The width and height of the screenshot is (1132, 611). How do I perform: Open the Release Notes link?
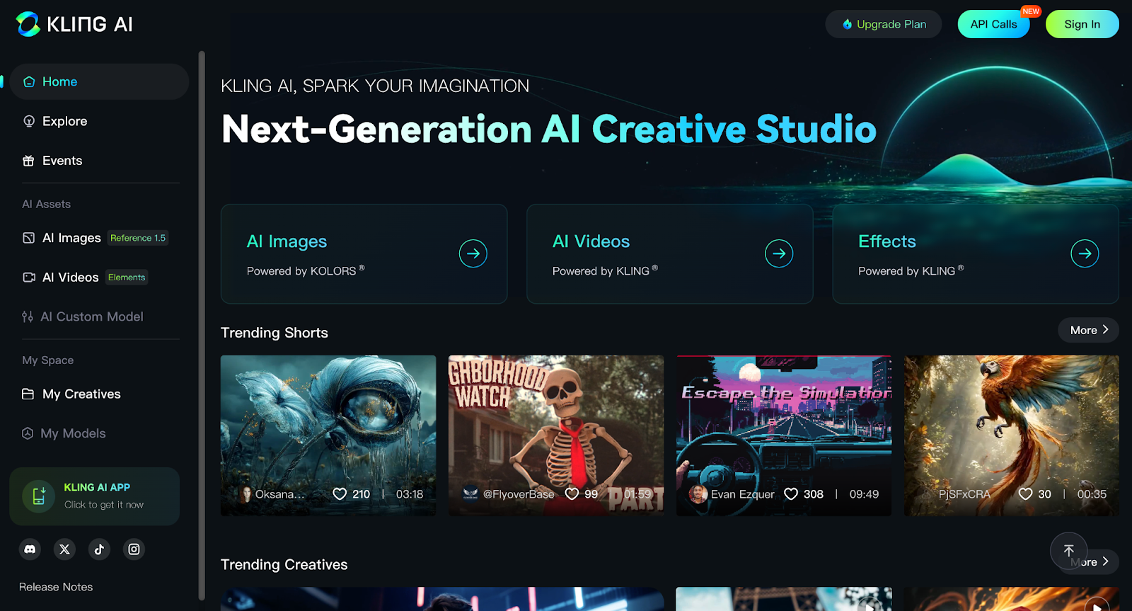pos(56,587)
